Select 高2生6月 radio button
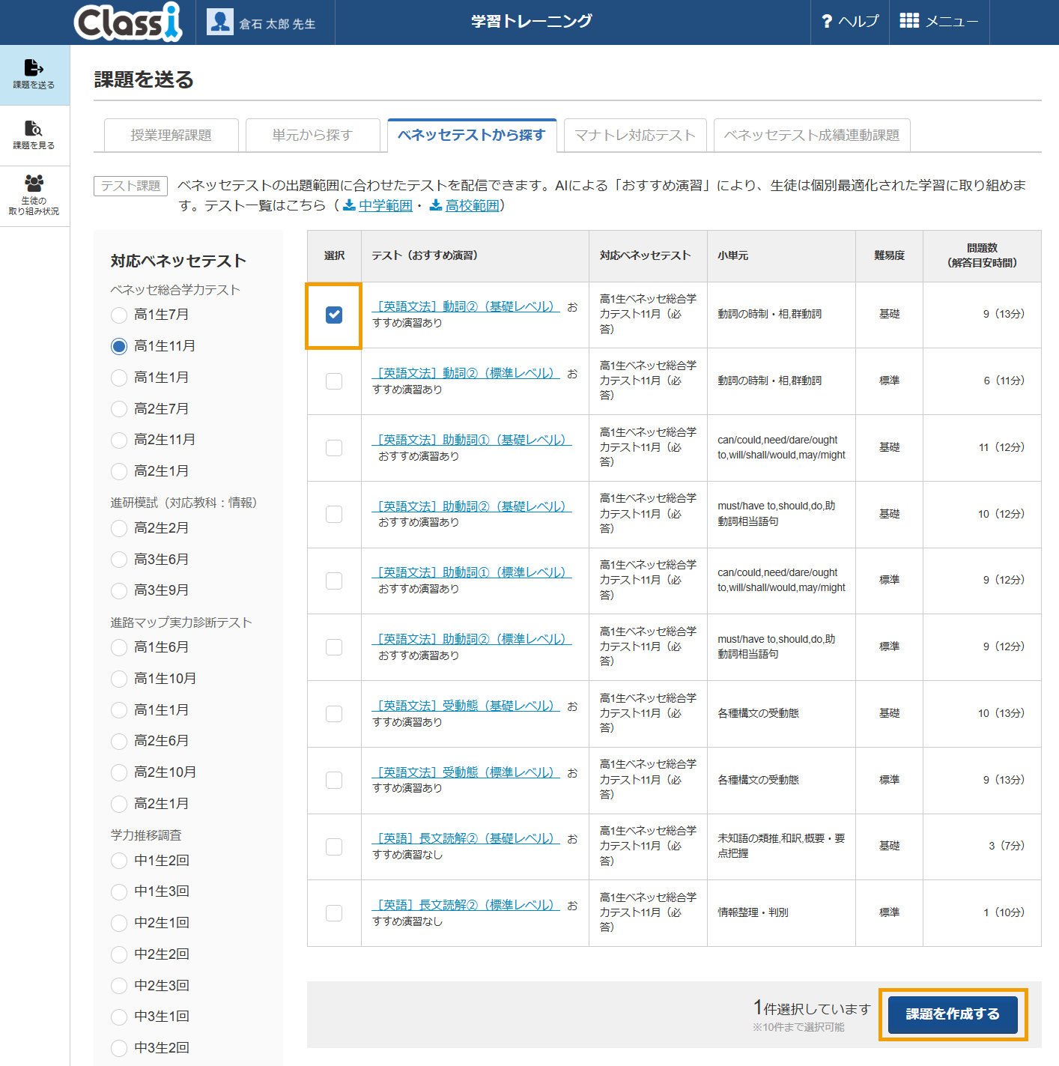 click(119, 742)
